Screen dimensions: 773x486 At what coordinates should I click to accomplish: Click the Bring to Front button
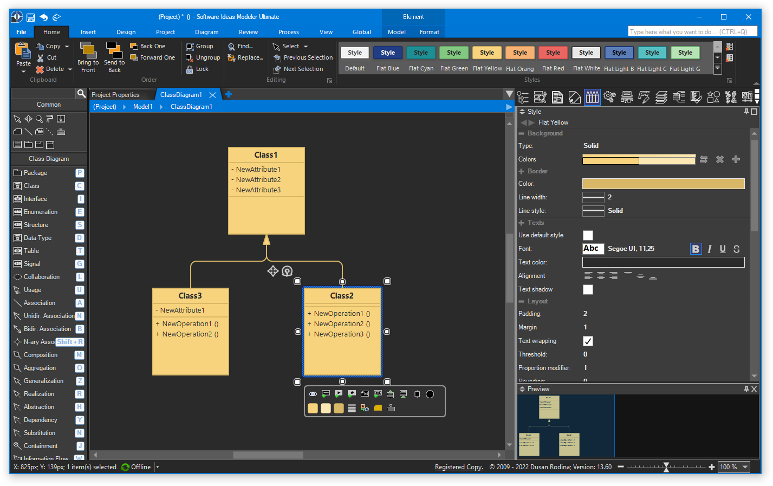tap(88, 57)
